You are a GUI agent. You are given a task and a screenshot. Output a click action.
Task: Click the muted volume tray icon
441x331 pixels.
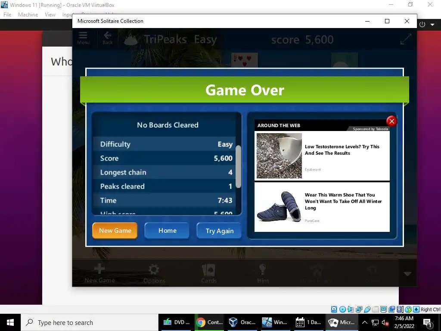point(385,322)
